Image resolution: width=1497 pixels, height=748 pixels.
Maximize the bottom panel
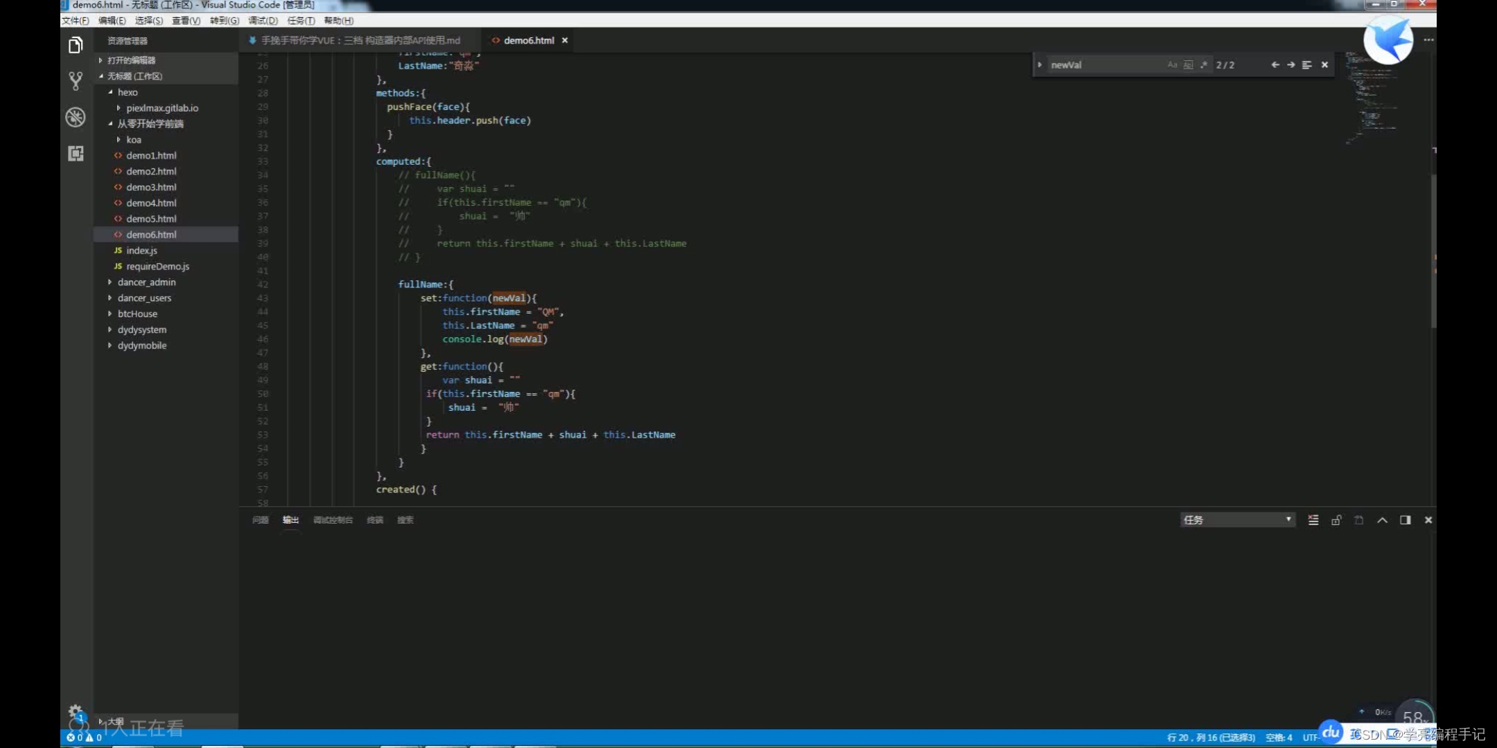1383,520
